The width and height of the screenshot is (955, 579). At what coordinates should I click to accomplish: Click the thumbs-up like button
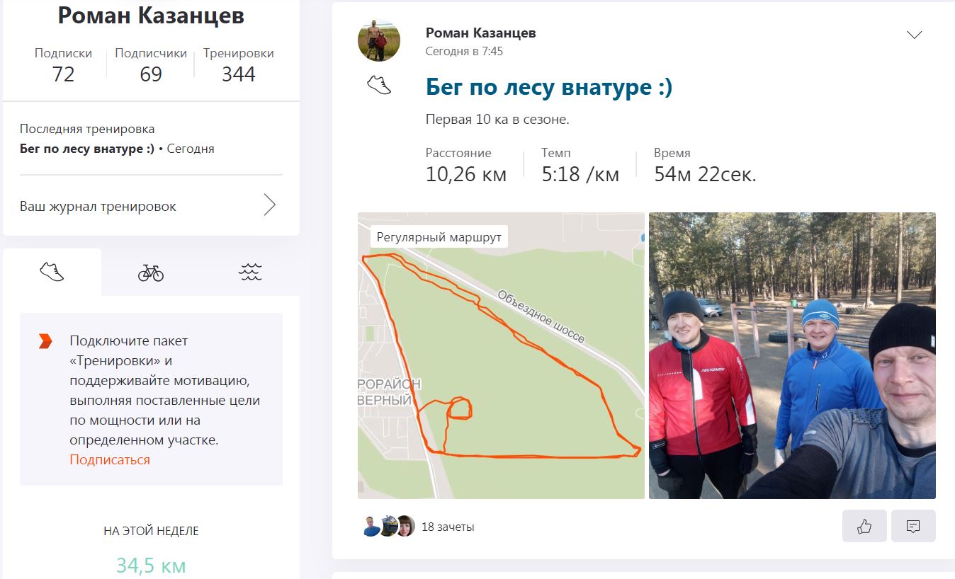[864, 526]
